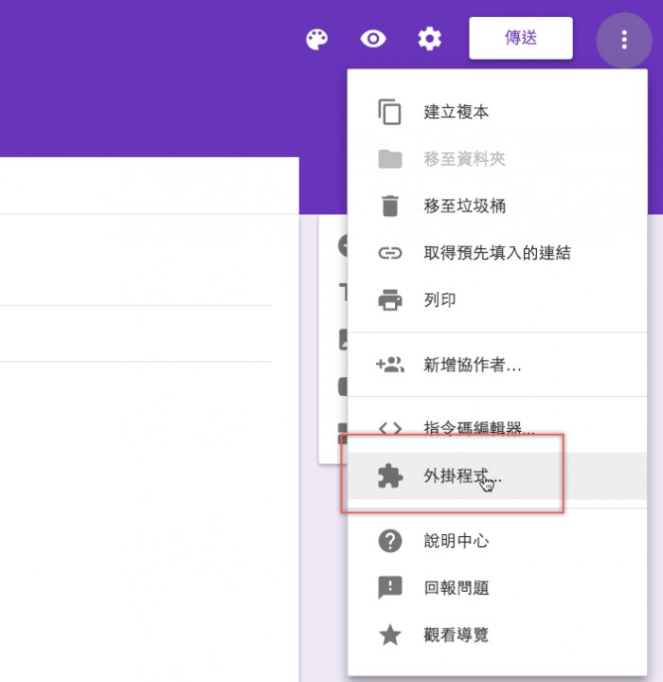Select 回報問題 report problem item

tap(457, 588)
